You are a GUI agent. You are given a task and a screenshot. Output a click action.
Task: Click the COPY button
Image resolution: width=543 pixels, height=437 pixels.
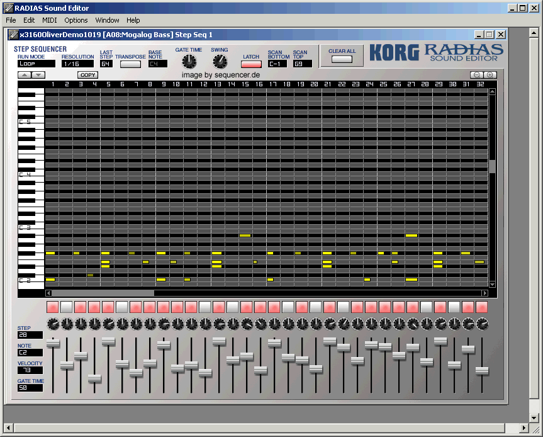point(87,75)
